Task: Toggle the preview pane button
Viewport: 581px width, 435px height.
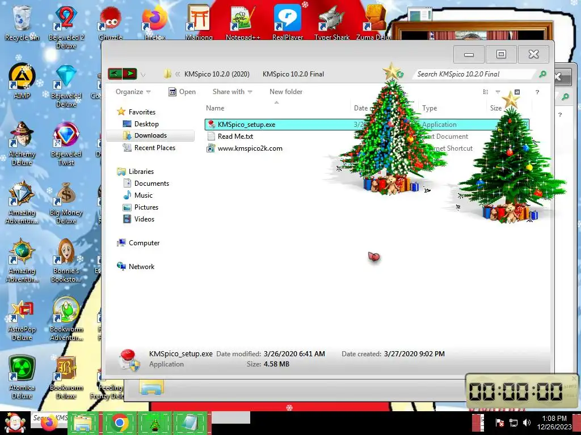Action: (x=517, y=92)
